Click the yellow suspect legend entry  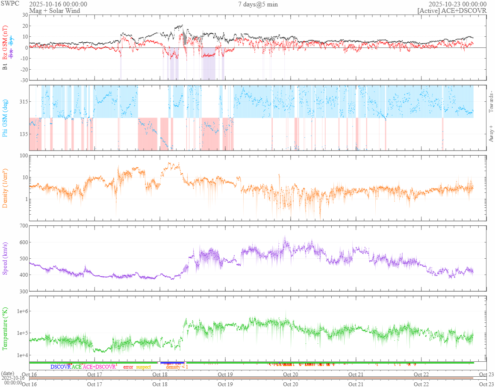143,367
